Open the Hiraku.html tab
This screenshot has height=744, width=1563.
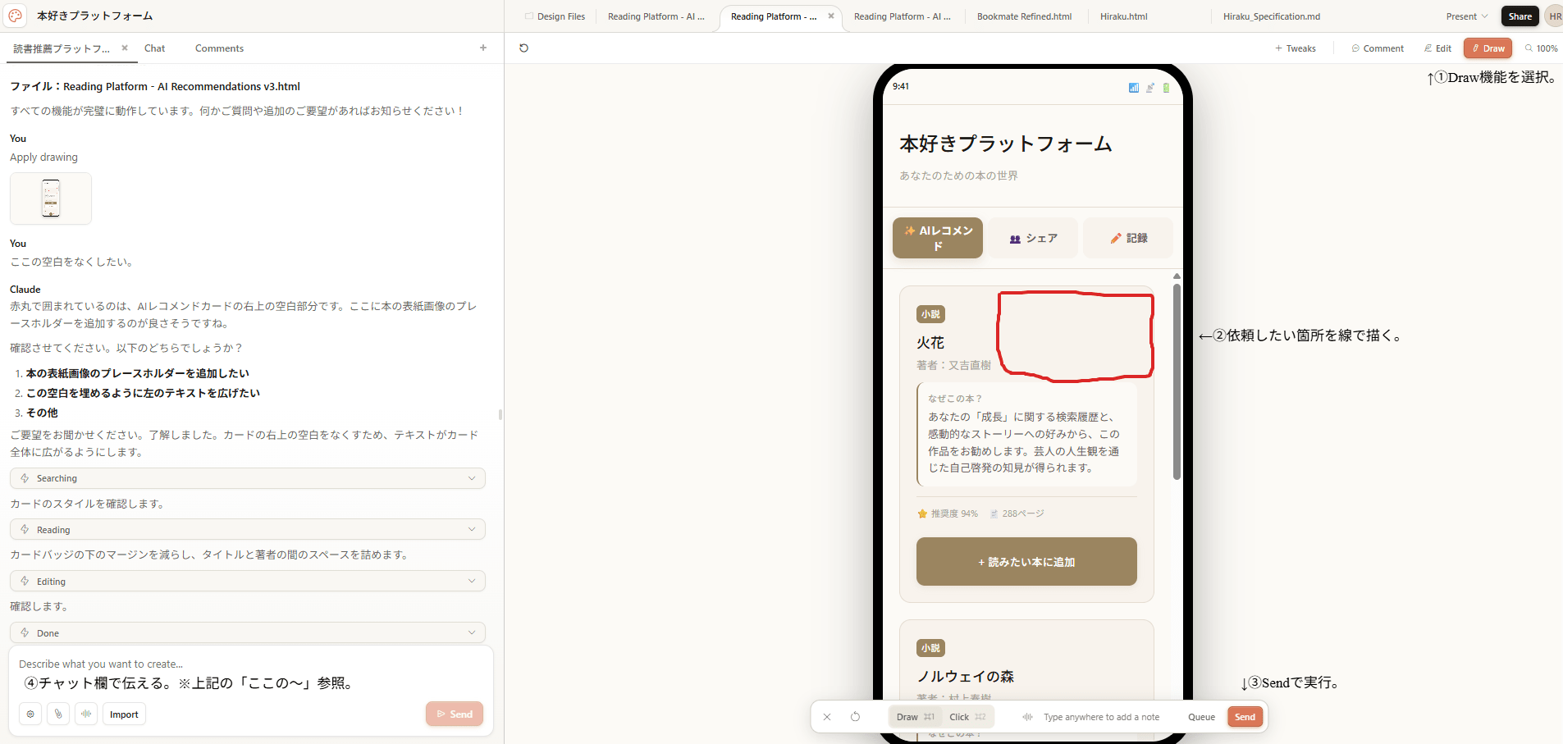(x=1124, y=16)
